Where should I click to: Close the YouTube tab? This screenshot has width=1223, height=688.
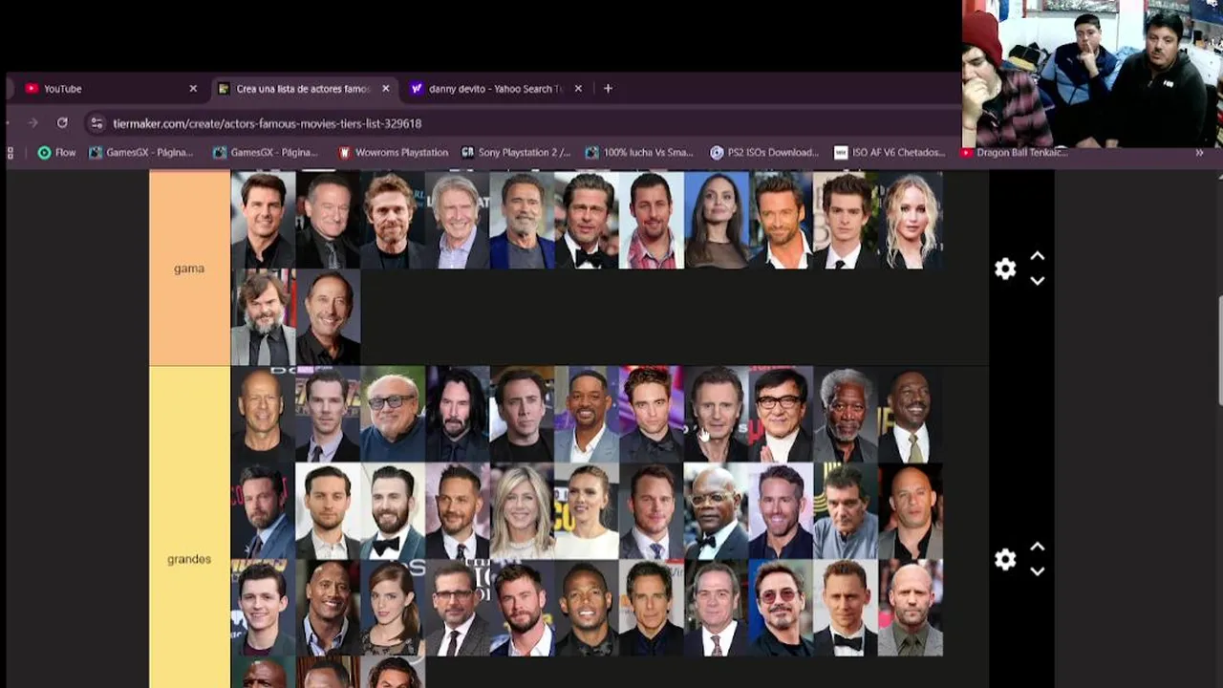point(193,88)
